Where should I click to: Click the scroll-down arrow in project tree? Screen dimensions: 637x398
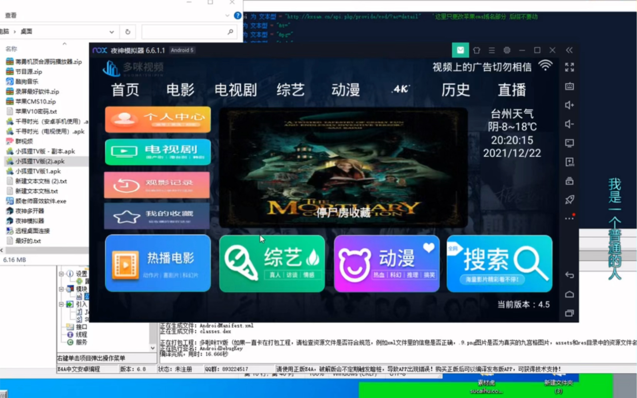pyautogui.click(x=153, y=348)
